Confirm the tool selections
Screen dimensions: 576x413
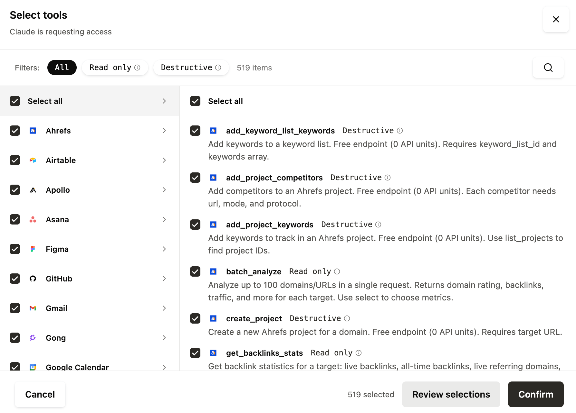pyautogui.click(x=536, y=394)
